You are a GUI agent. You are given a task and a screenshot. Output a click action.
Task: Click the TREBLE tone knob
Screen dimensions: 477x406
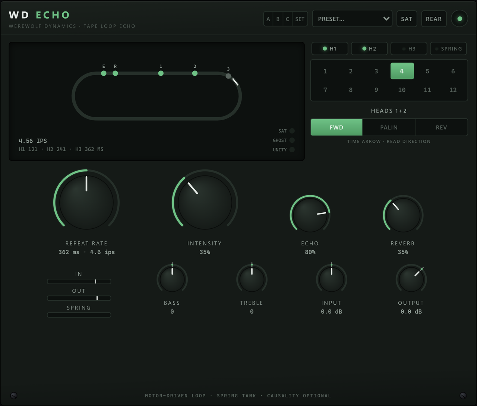pos(252,279)
